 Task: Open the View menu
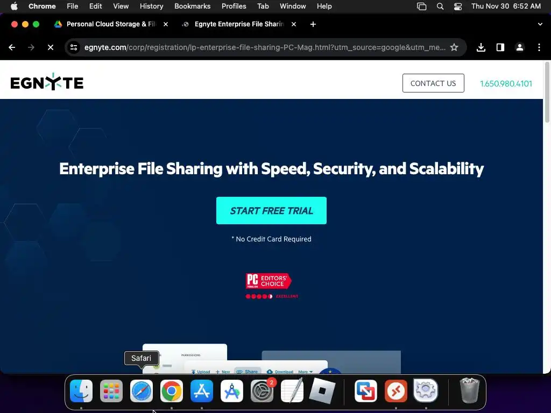(121, 6)
